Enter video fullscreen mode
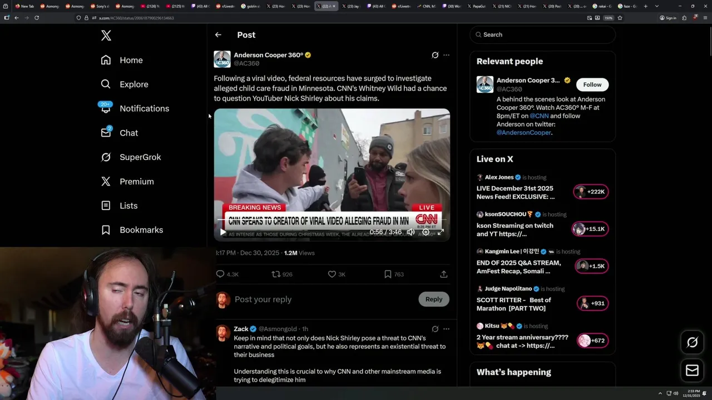This screenshot has height=400, width=712. pos(441,232)
